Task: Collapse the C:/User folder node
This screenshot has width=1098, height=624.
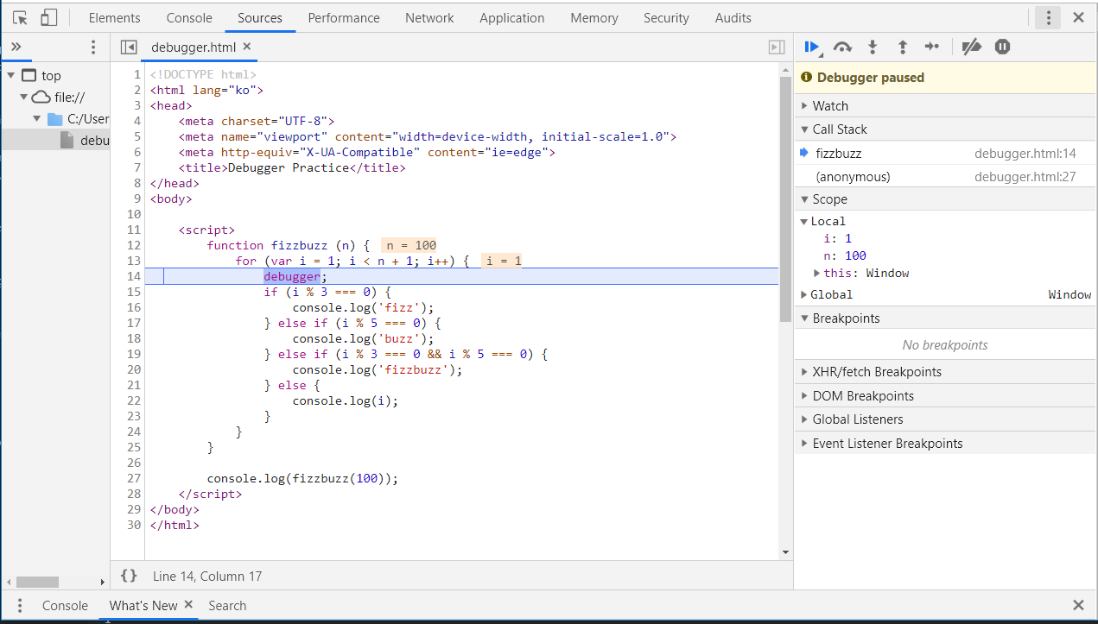Action: (x=37, y=119)
